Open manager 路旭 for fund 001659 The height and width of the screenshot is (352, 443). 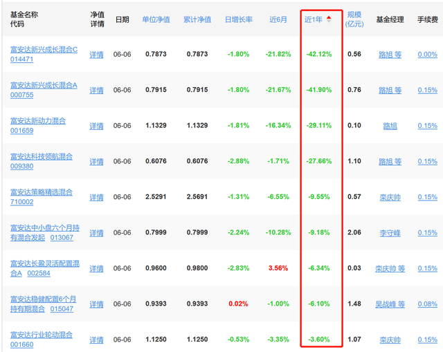click(390, 126)
